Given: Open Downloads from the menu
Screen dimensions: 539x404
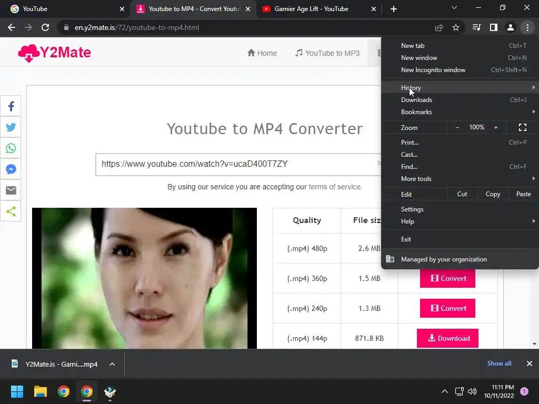Looking at the screenshot, I should [460, 100].
